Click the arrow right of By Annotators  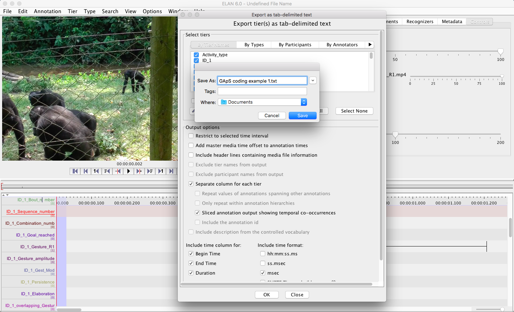point(370,45)
